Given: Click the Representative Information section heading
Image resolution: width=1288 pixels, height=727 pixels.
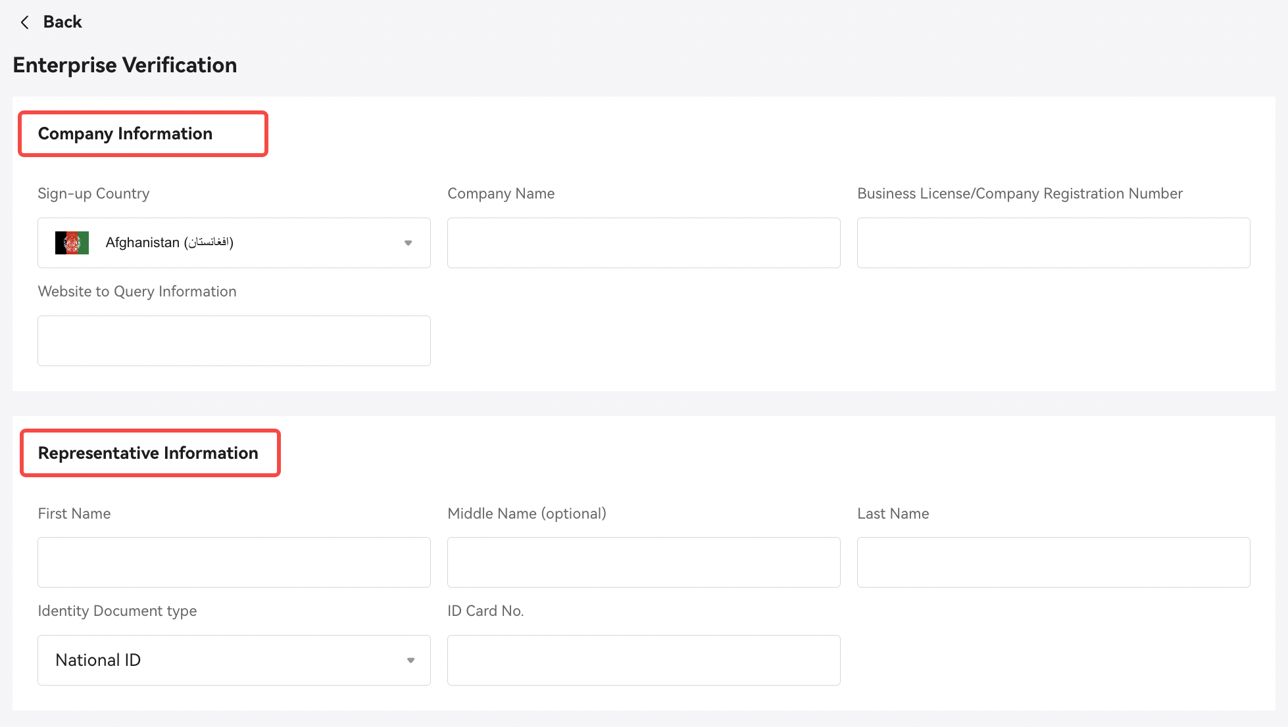Looking at the screenshot, I should [148, 453].
